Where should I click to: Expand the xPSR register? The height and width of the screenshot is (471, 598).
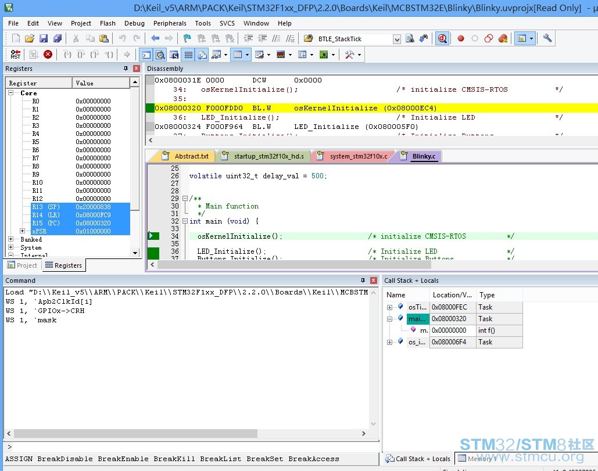pyautogui.click(x=23, y=231)
